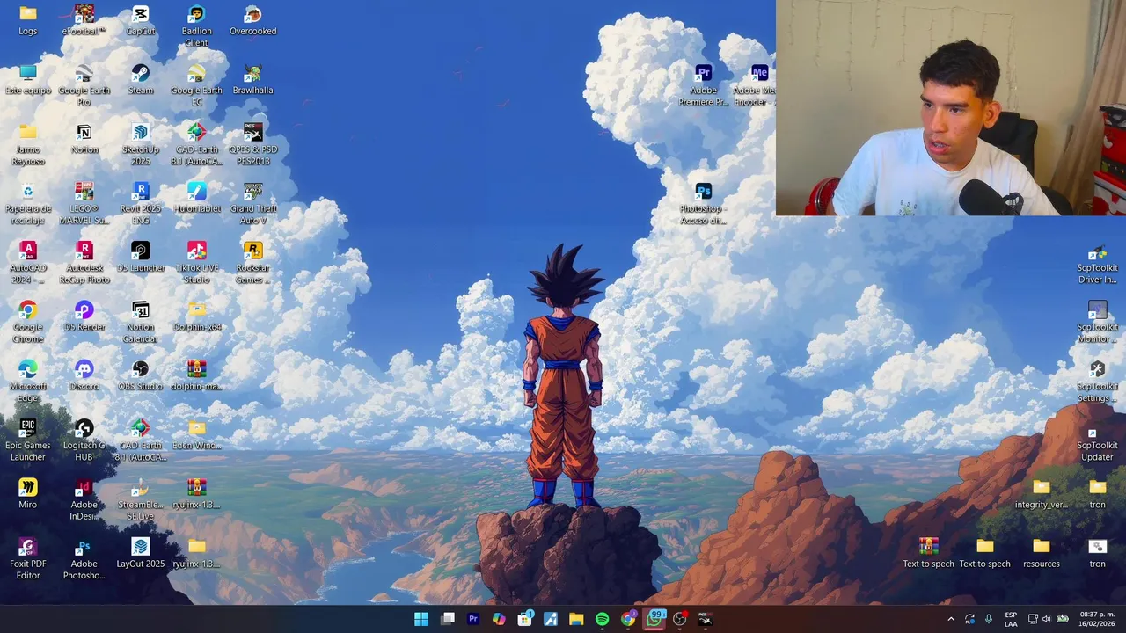Launch D5 Render desktop shortcut
Image resolution: width=1126 pixels, height=633 pixels.
click(x=84, y=316)
